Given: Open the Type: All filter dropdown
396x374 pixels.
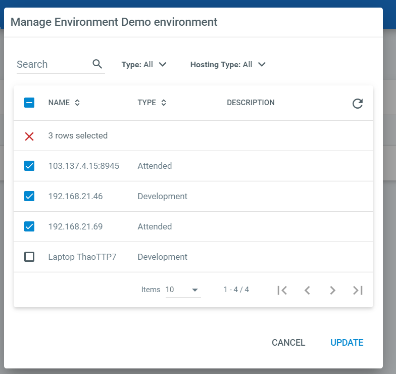Looking at the screenshot, I should pyautogui.click(x=144, y=65).
